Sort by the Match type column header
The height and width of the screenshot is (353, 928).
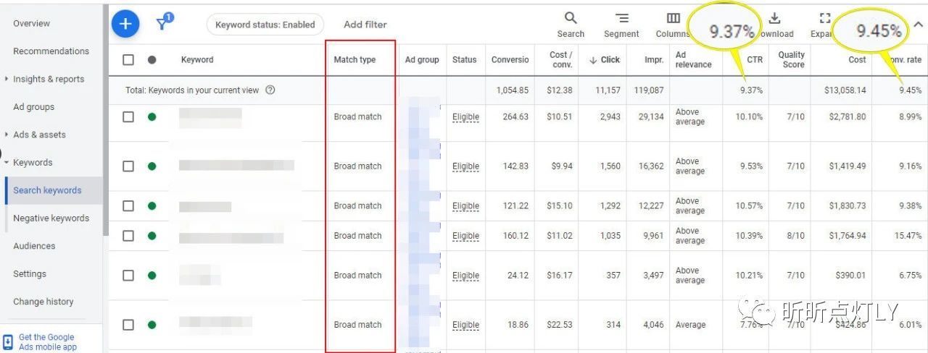coord(355,60)
